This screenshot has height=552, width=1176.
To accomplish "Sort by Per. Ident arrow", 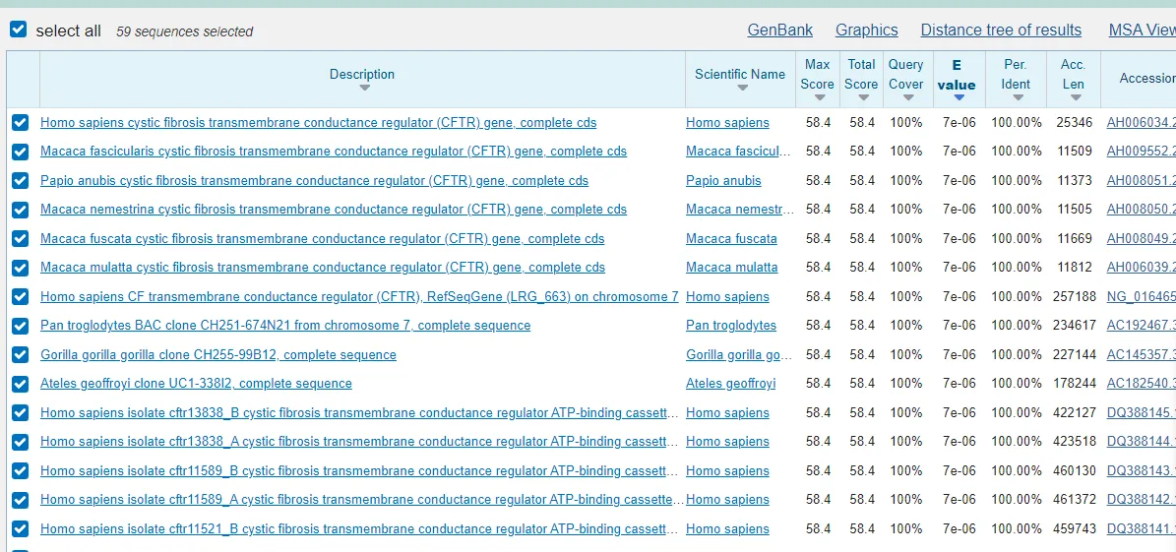I will click(1017, 97).
